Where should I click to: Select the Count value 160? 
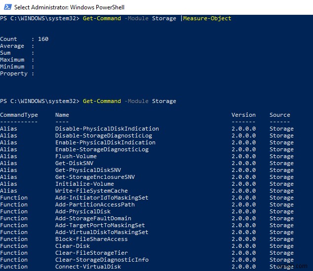pyautogui.click(x=43, y=39)
